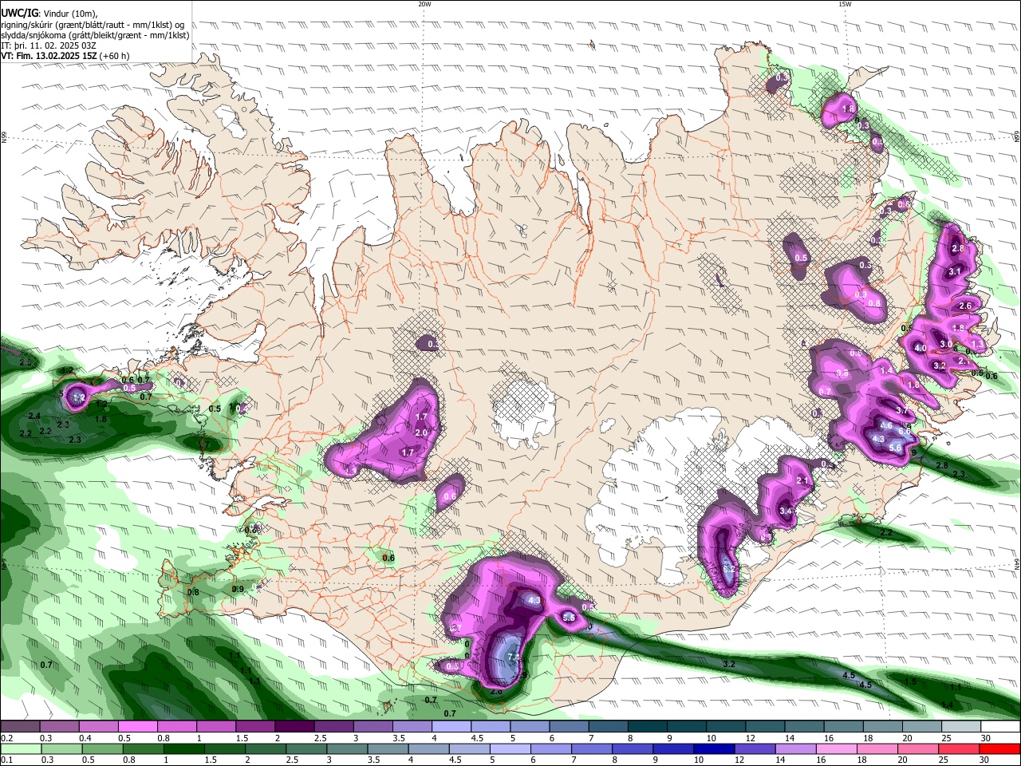Click the periwinkle 4 mm snow legend swatch
Viewport: 1021px width, 766px height.
(451, 726)
